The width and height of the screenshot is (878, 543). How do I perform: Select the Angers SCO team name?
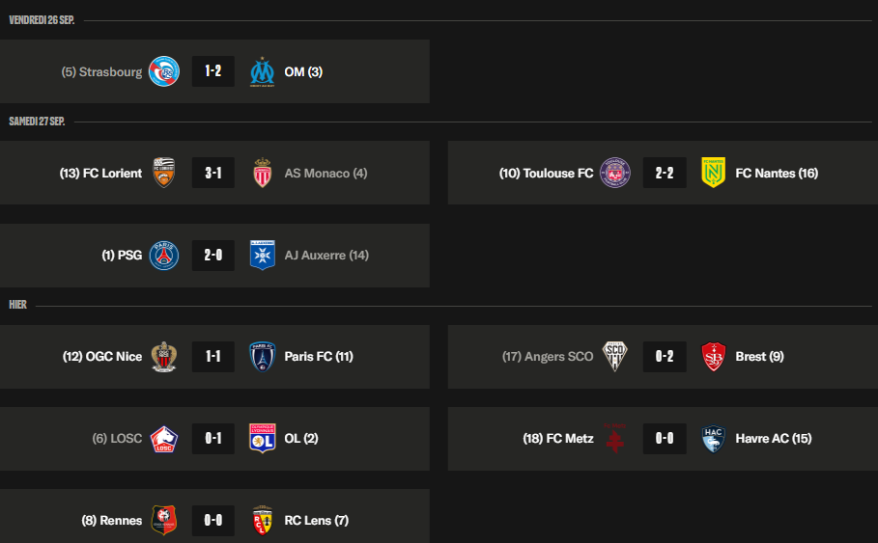[x=548, y=357]
